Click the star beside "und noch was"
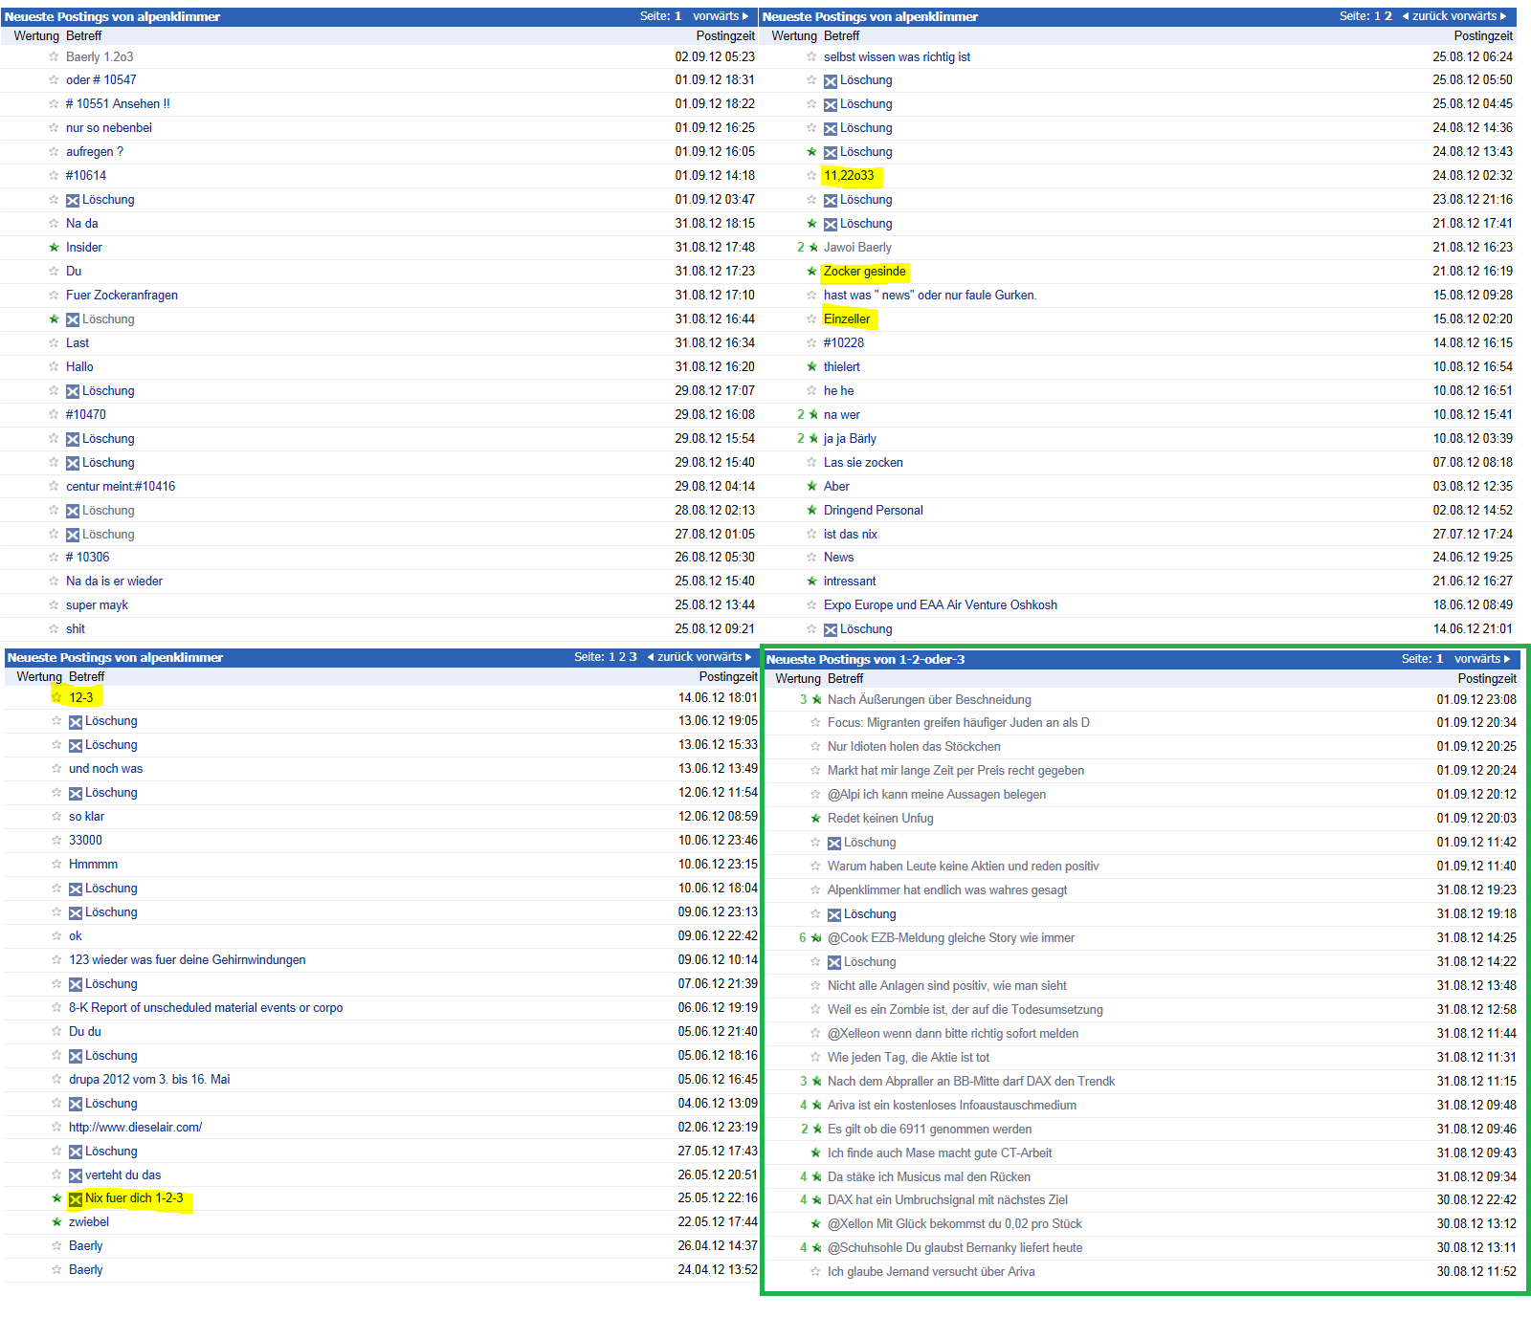This screenshot has width=1531, height=1339. click(x=56, y=769)
